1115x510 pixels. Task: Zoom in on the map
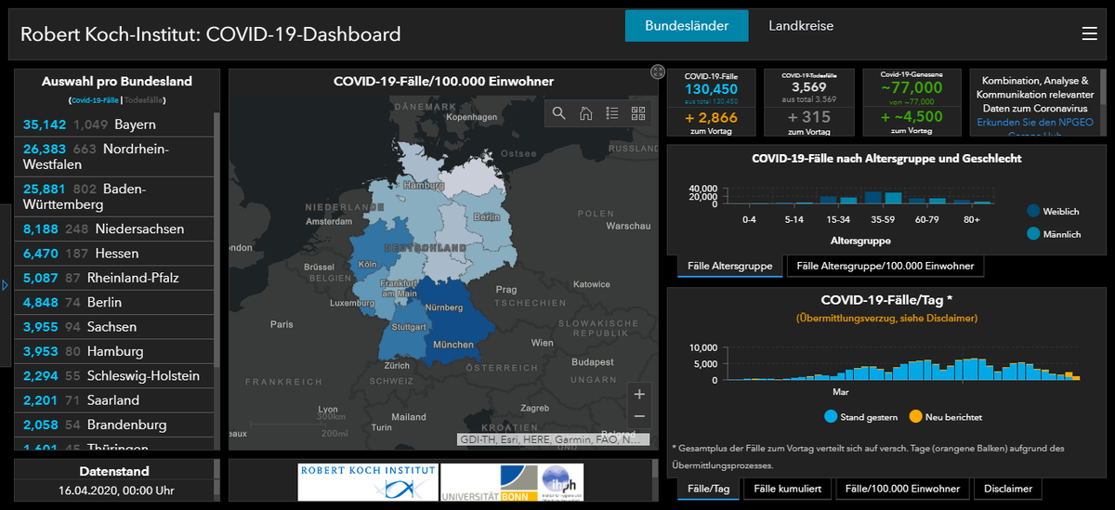[x=638, y=393]
